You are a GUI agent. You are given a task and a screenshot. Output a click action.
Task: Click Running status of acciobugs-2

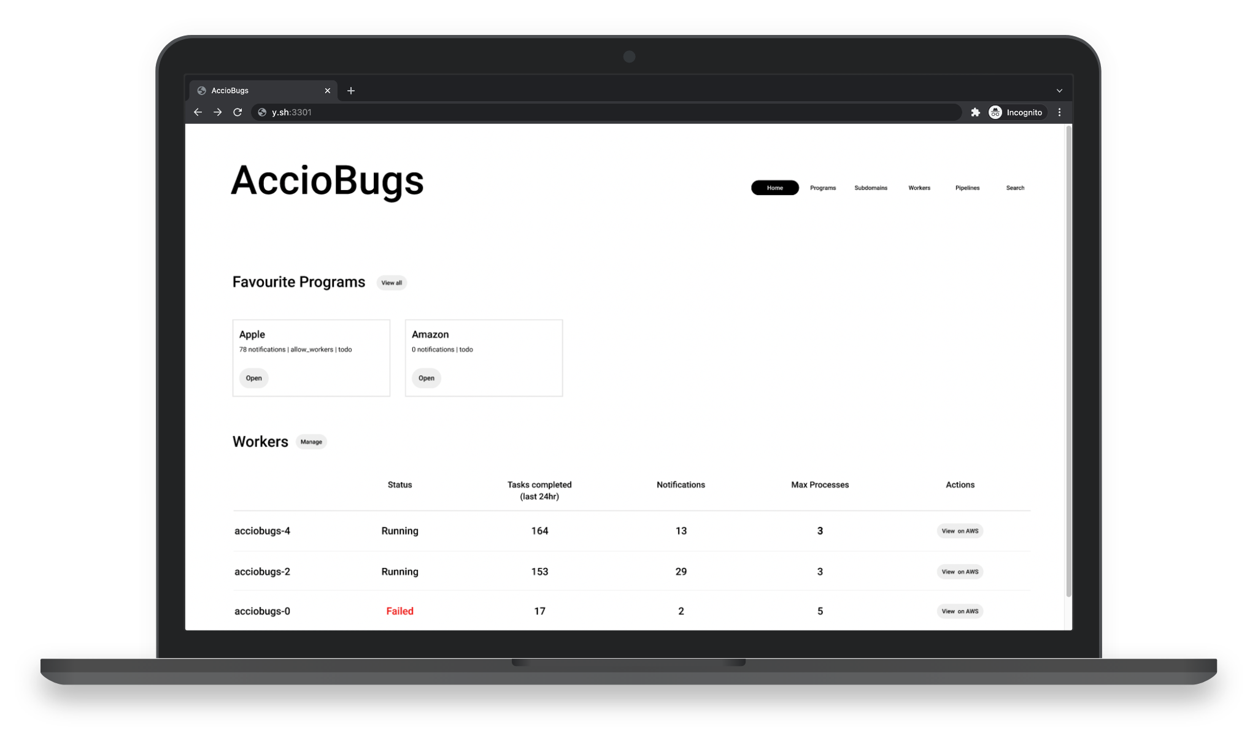[399, 572]
